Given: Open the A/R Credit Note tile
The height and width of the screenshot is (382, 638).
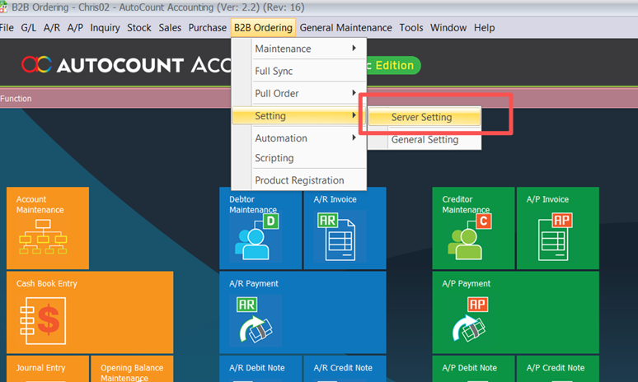Looking at the screenshot, I should tap(345, 369).
